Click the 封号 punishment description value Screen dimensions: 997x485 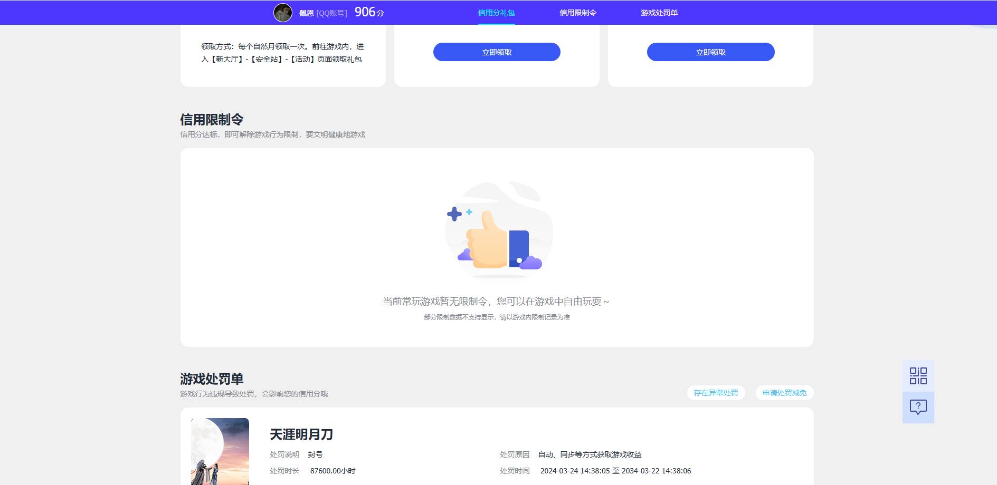point(315,454)
